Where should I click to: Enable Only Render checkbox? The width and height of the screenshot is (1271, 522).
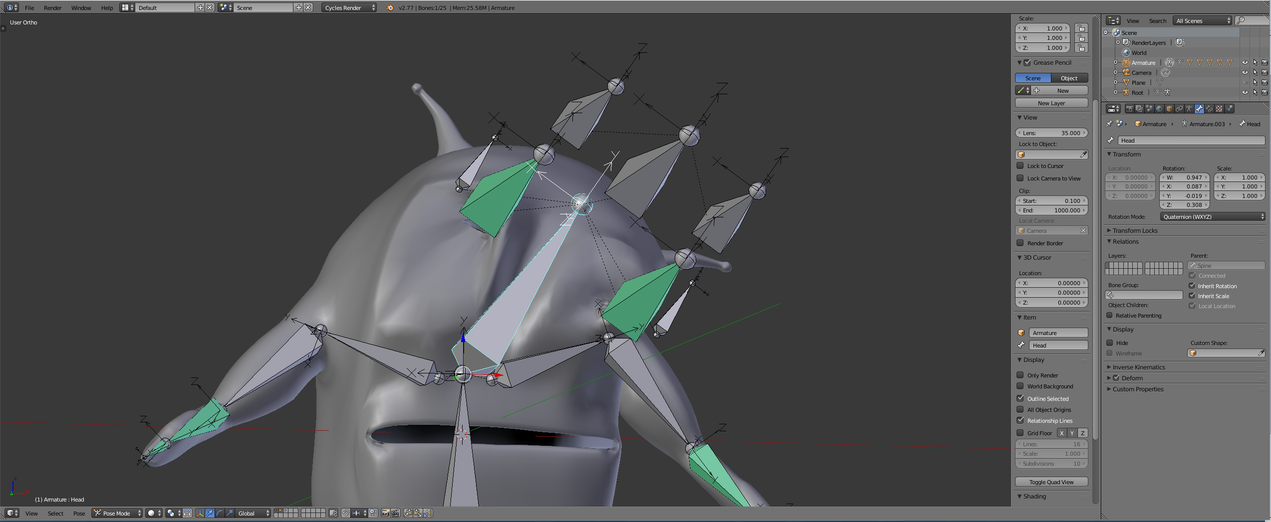tap(1020, 375)
